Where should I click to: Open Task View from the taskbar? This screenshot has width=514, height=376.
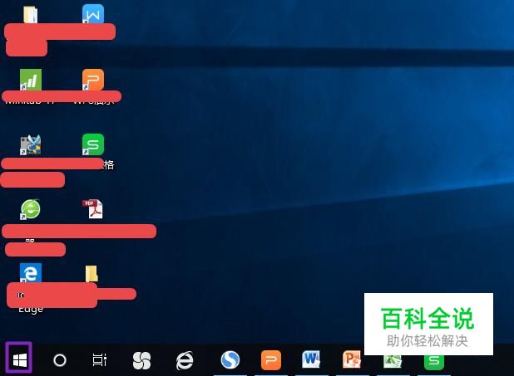[x=99, y=359]
